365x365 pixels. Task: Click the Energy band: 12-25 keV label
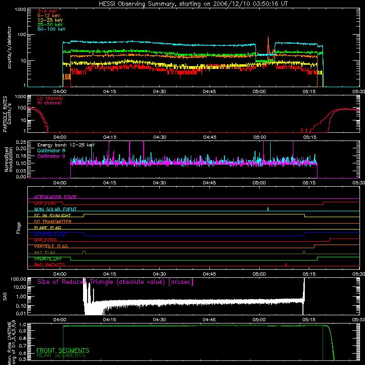click(66, 145)
